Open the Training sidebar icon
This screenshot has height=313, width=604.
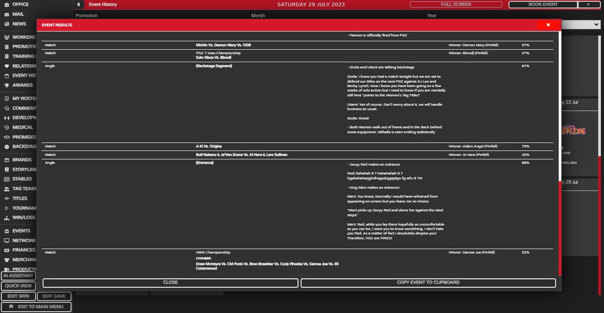tap(7, 56)
